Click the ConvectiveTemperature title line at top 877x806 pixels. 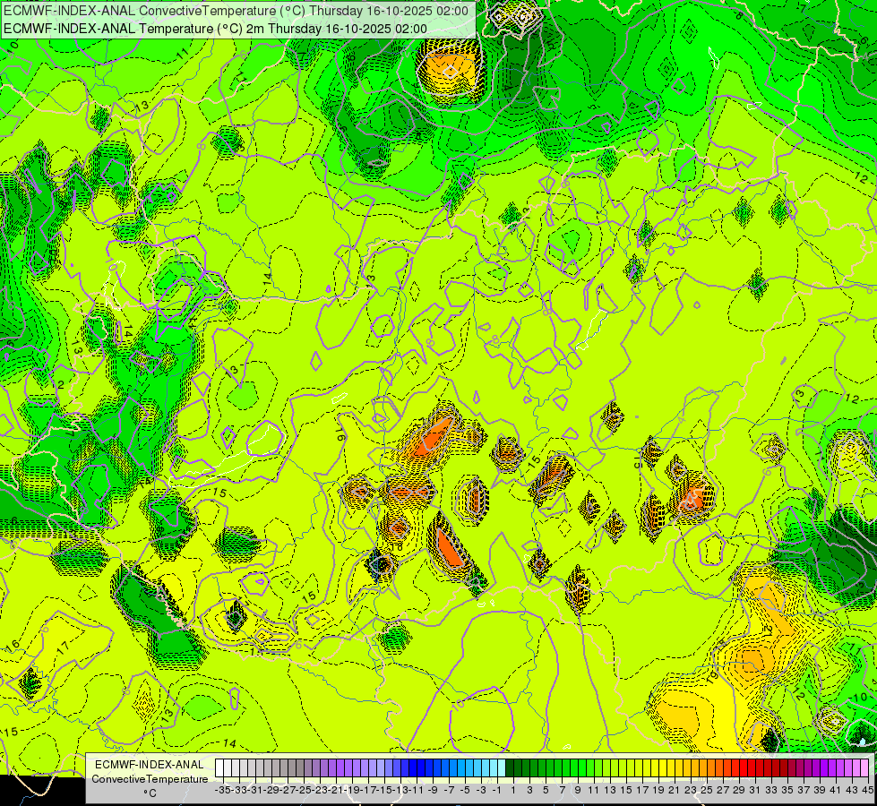coord(236,11)
